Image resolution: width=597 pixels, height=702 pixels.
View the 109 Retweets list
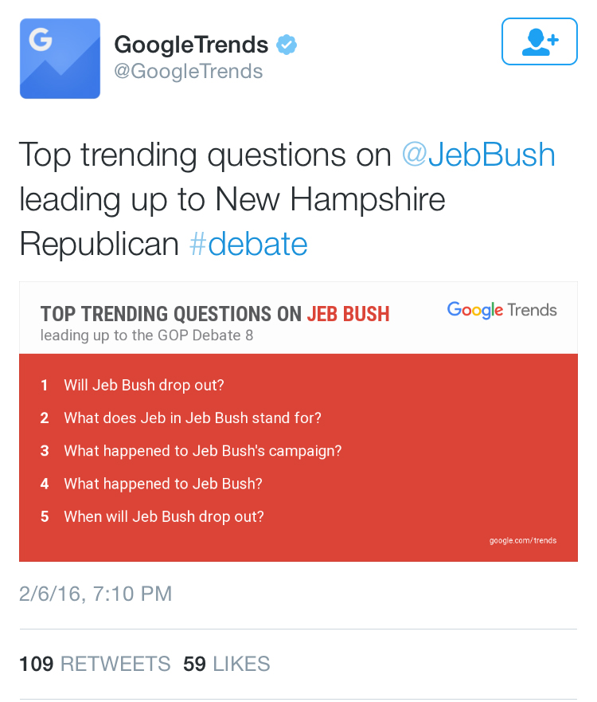[95, 664]
